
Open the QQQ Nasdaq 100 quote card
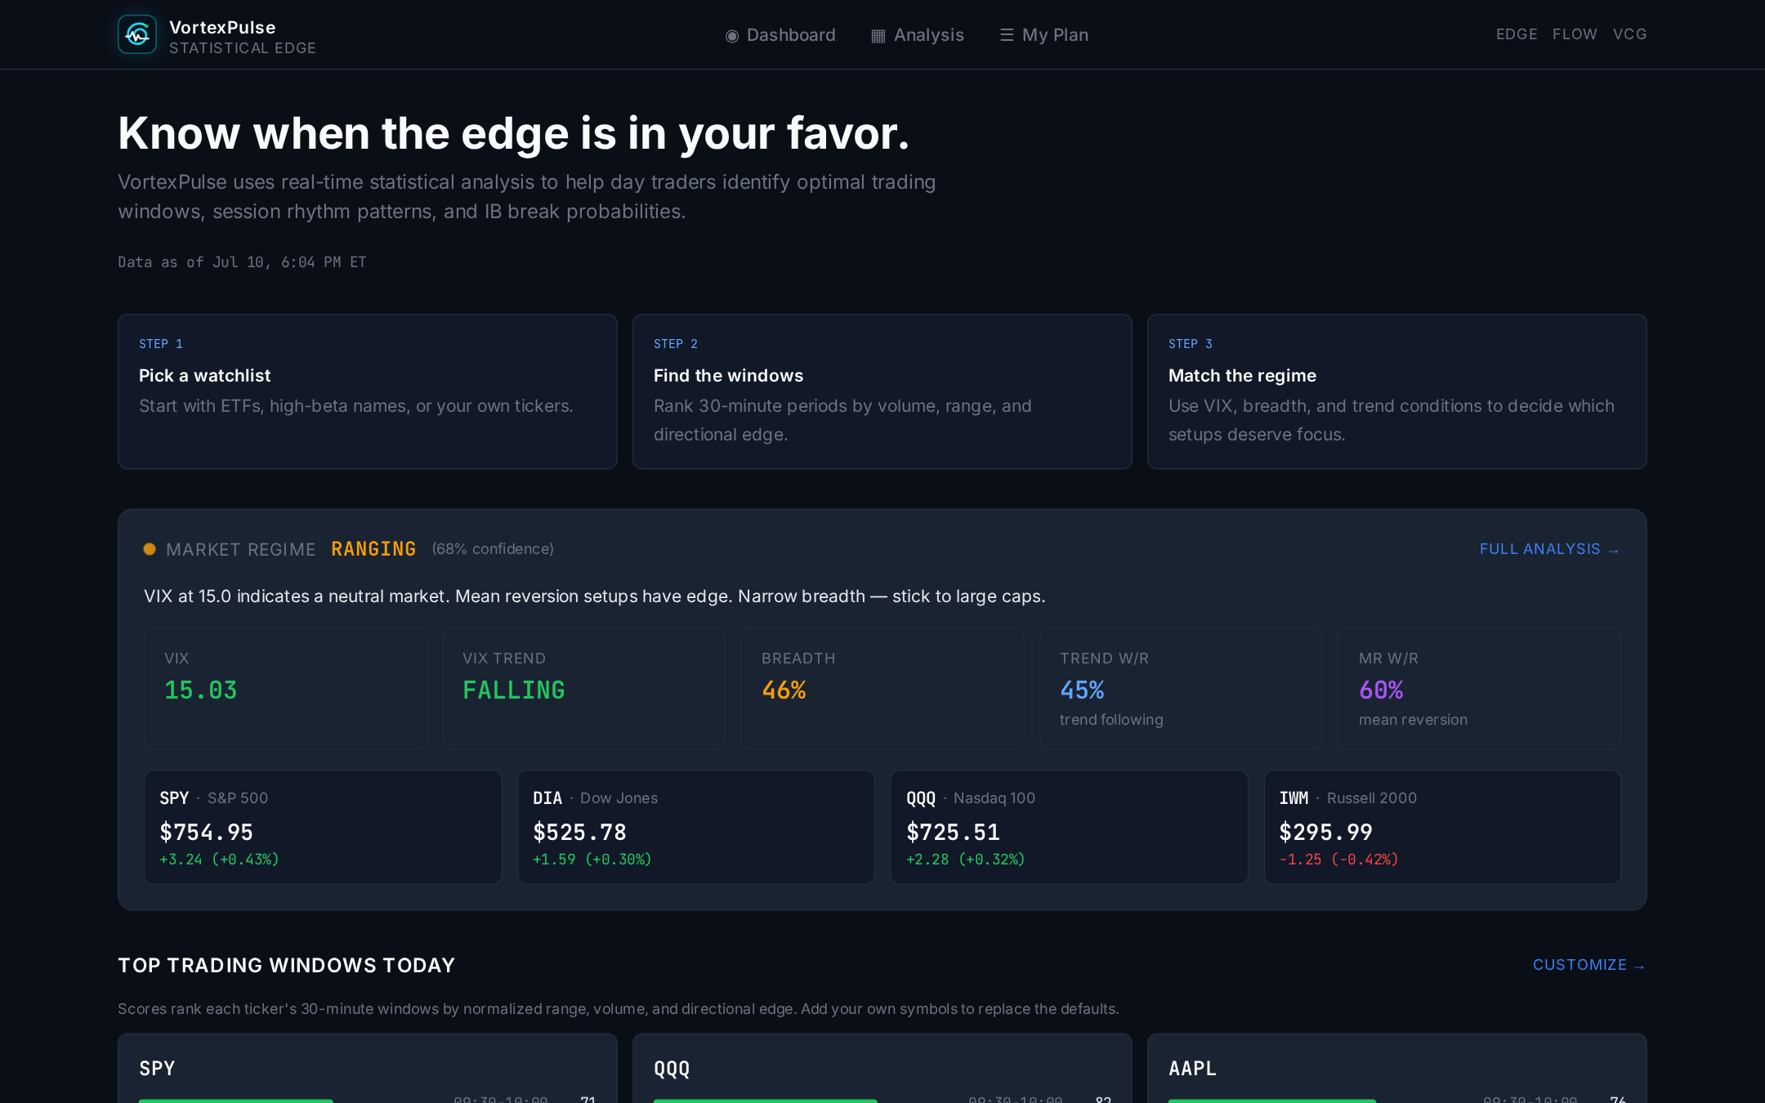1069,827
